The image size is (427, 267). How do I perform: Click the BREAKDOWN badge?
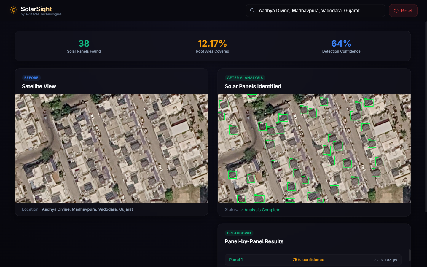point(239,233)
